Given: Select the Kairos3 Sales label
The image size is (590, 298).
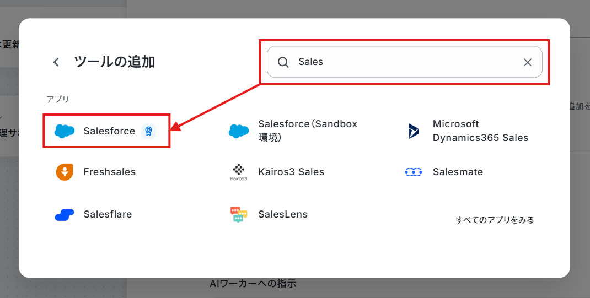Looking at the screenshot, I should [291, 172].
